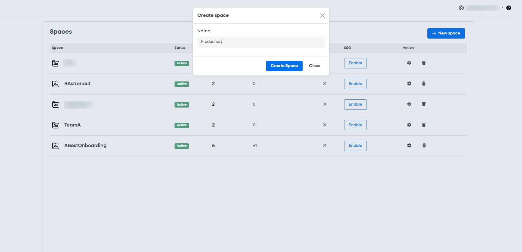The height and width of the screenshot is (252, 522).
Task: Enable SSO for BAstronaut space
Action: click(355, 84)
